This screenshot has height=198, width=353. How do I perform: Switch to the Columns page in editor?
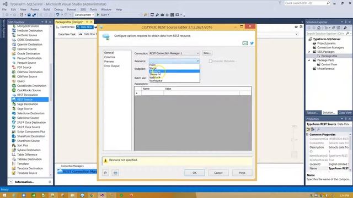coord(109,57)
